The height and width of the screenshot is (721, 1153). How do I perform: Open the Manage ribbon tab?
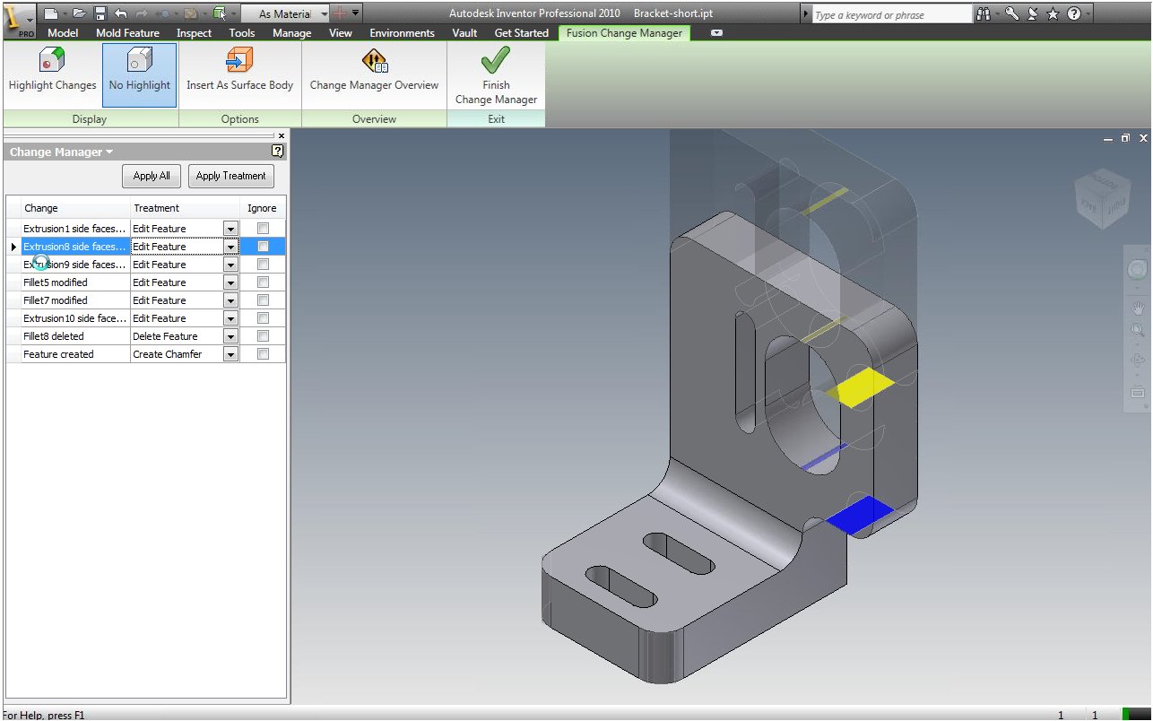pos(292,33)
